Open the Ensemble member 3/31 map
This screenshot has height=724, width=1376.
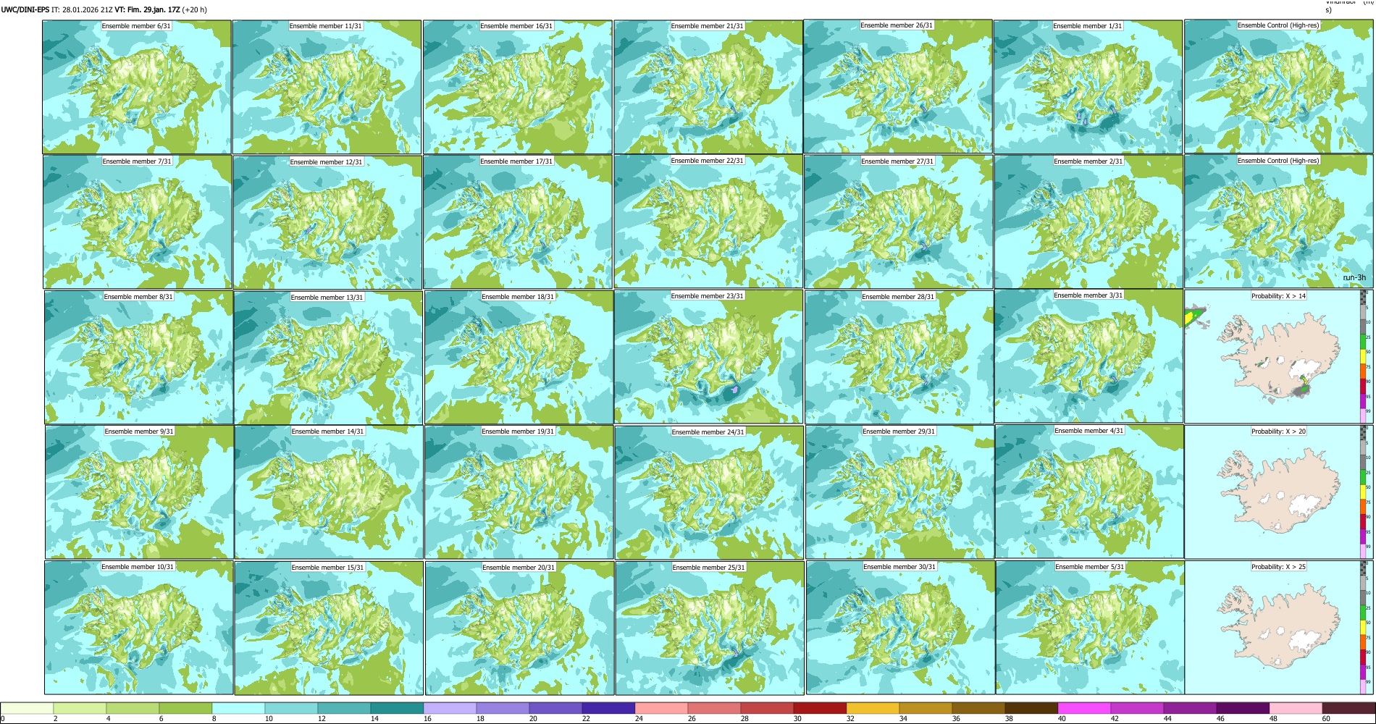coord(1088,356)
